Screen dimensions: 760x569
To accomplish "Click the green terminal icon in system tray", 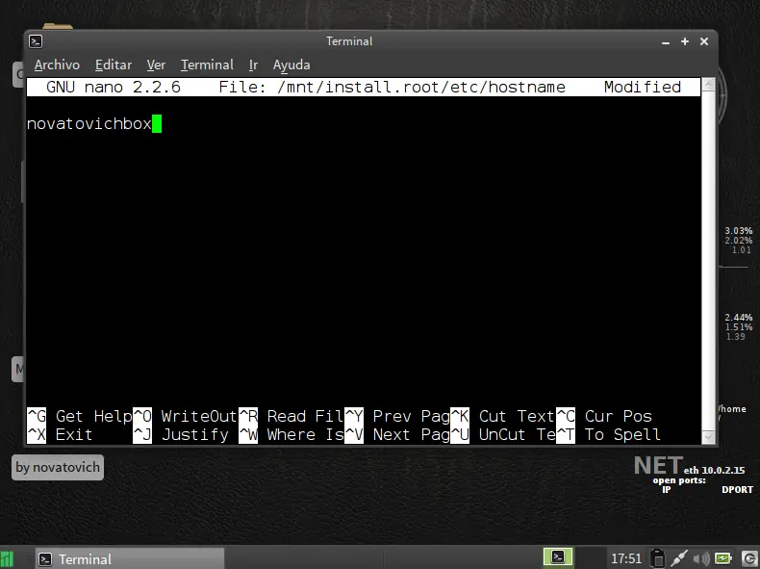I will pyautogui.click(x=558, y=556).
